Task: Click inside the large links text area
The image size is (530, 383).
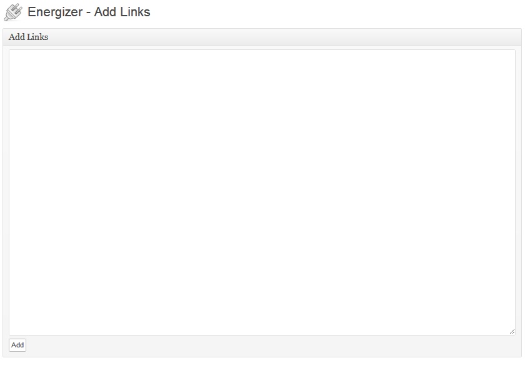Action: pyautogui.click(x=262, y=192)
